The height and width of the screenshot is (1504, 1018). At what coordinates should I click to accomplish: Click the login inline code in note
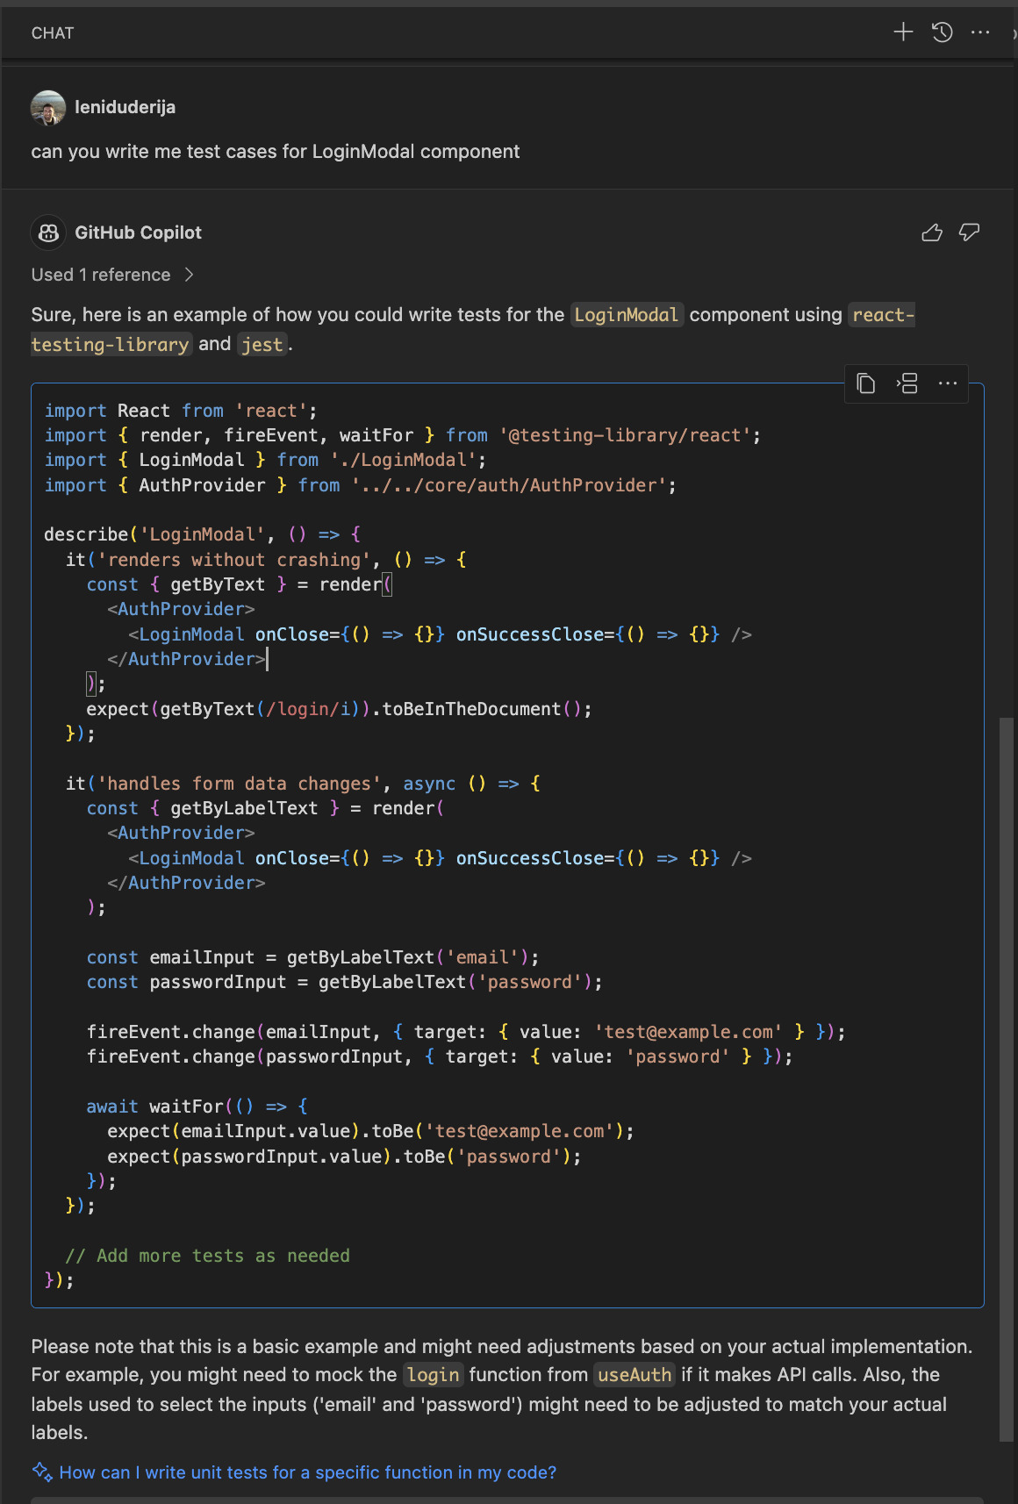tap(434, 1375)
